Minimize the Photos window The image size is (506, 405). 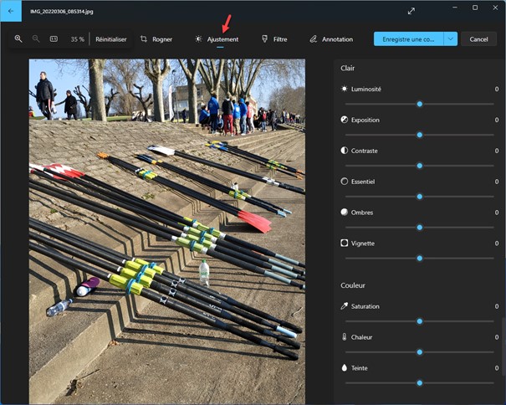[455, 8]
